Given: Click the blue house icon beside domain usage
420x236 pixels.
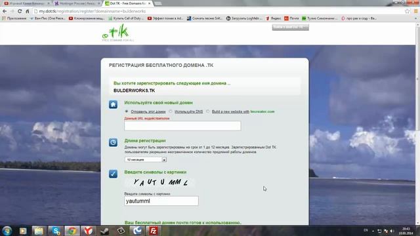Looking at the screenshot, I should pyautogui.click(x=113, y=104).
